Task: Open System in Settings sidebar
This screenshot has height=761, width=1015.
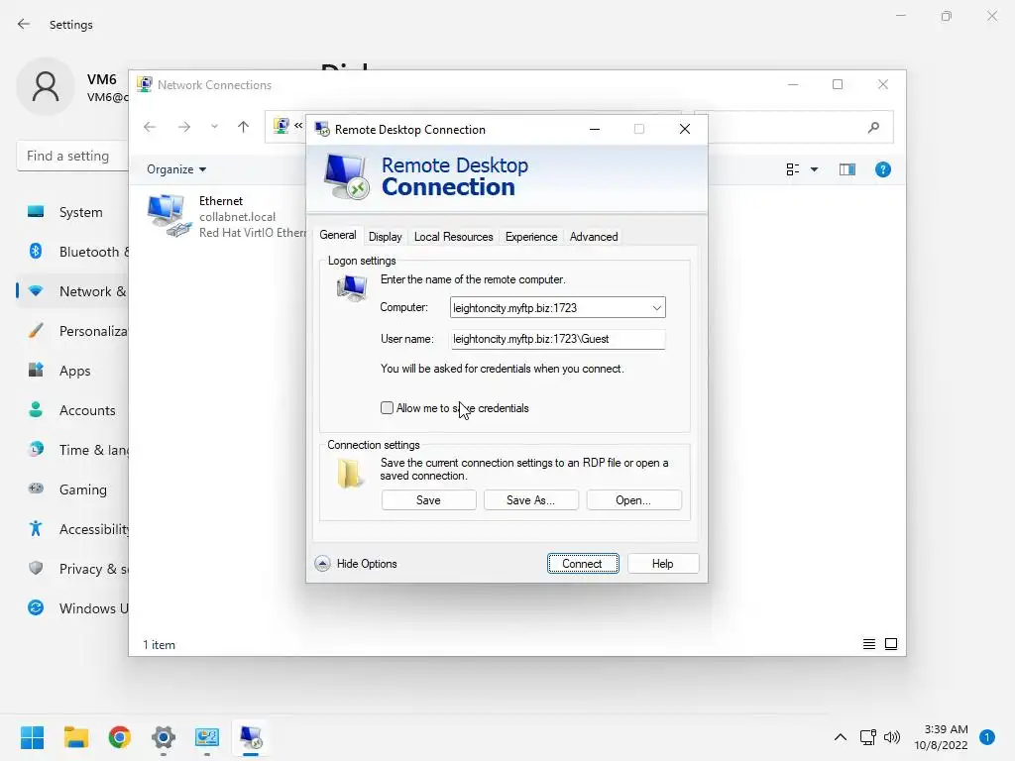Action: [x=72, y=212]
